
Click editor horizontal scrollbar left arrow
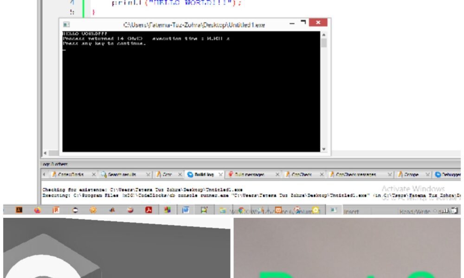[45, 153]
